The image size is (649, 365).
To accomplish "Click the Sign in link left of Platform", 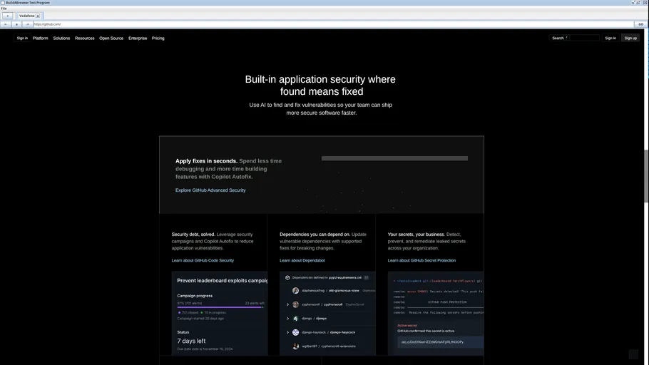I will pyautogui.click(x=22, y=38).
